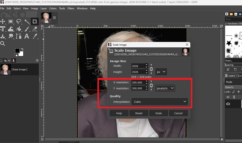Select the Paths tool
This screenshot has width=242, height=143.
tap(19, 36)
